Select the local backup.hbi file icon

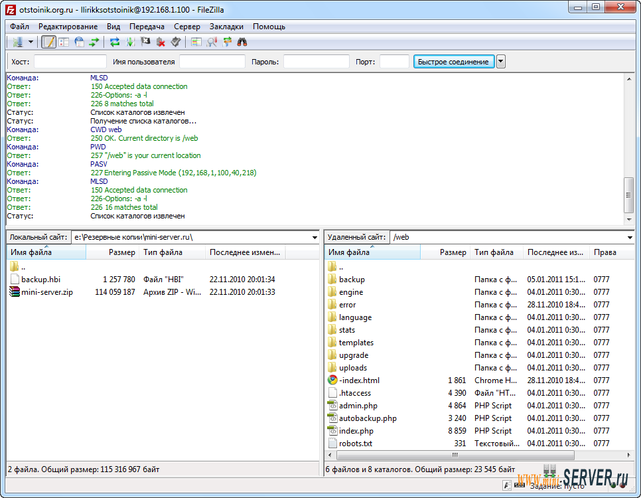(x=15, y=279)
